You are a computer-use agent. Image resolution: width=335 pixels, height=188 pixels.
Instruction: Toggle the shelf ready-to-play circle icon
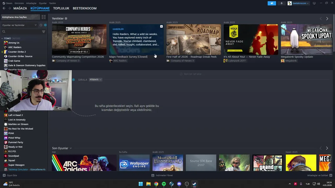(74, 80)
